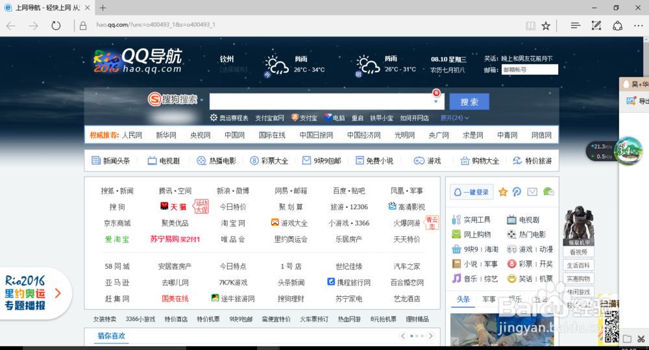Open 电视剧 category in nav bar
The height and width of the screenshot is (350, 649).
tap(164, 160)
